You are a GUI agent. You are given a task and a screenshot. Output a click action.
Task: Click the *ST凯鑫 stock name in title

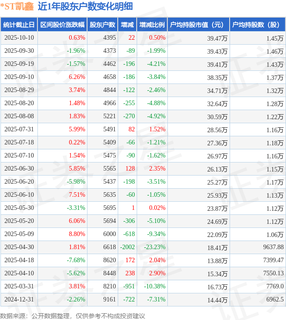coord(17,6)
